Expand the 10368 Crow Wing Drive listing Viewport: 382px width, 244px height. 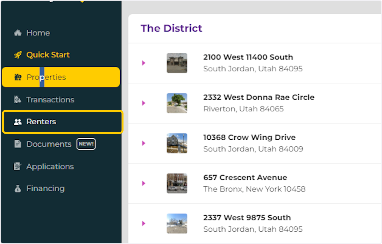coord(143,143)
